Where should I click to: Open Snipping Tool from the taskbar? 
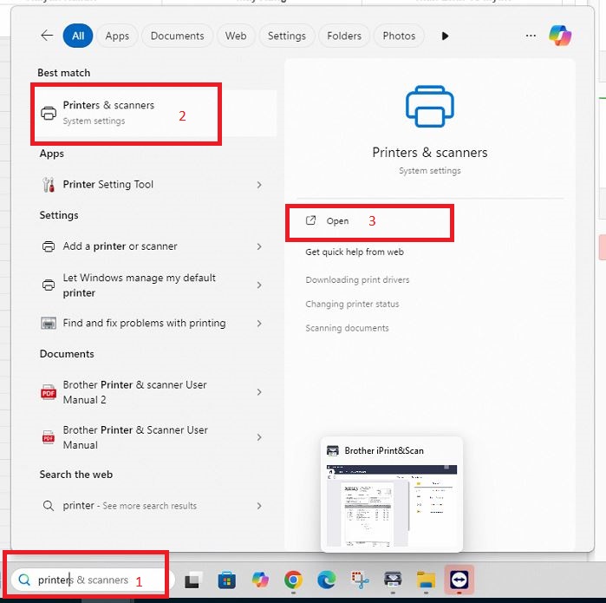(x=360, y=580)
